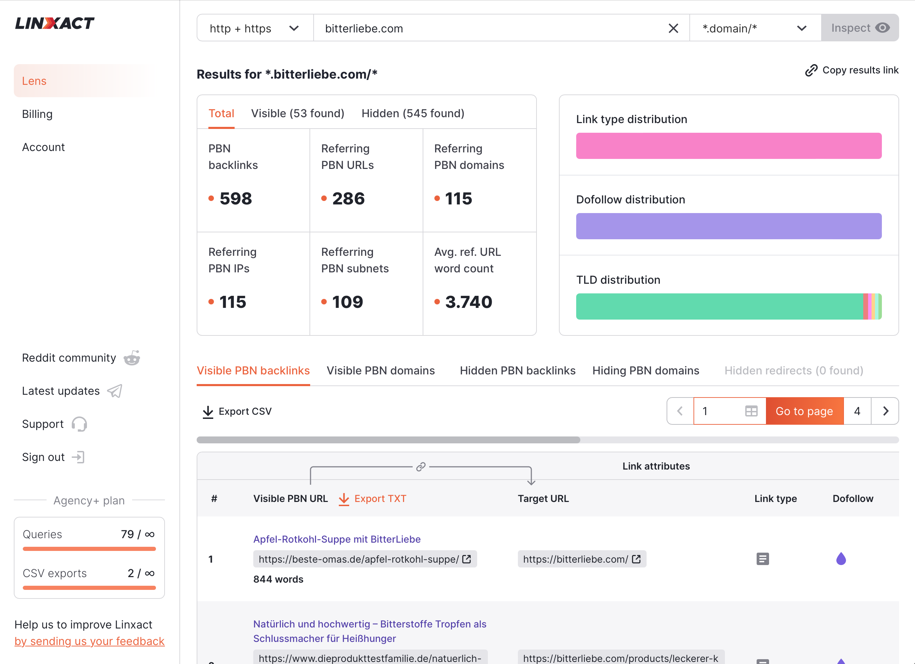
Task: Click Copy results link
Action: pyautogui.click(x=852, y=70)
